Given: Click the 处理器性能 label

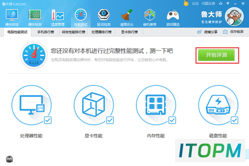Looking at the screenshot, I should (31, 136).
